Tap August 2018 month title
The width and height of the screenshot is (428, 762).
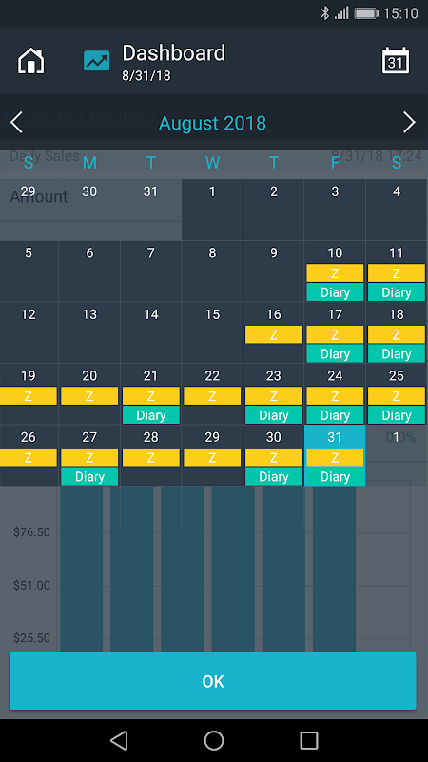(212, 123)
